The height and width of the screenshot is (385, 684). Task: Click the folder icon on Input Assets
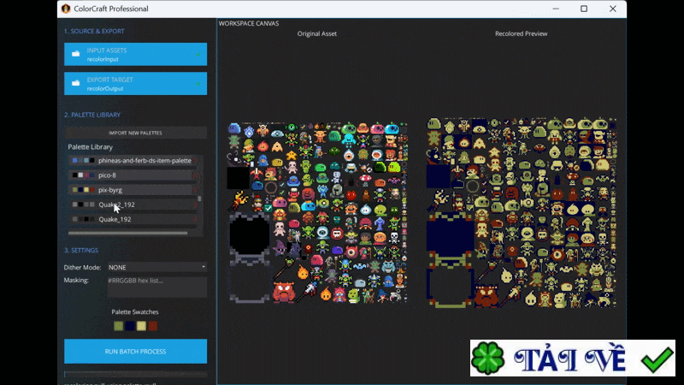(x=76, y=54)
